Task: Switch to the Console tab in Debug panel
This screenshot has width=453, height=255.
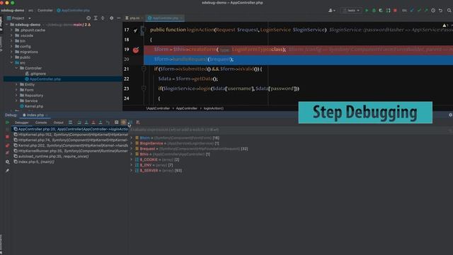Action: click(41, 123)
